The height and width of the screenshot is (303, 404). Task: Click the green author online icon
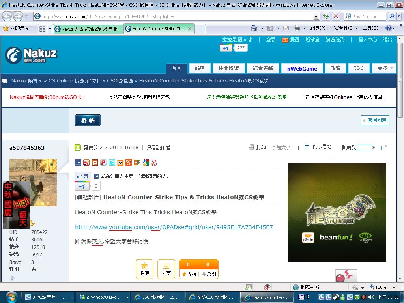click(78, 148)
